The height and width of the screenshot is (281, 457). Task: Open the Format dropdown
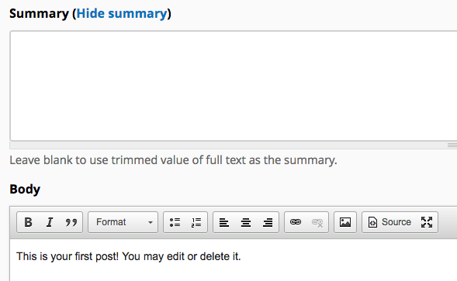[123, 222]
